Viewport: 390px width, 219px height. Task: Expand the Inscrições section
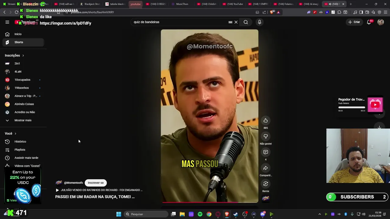[x=14, y=55]
